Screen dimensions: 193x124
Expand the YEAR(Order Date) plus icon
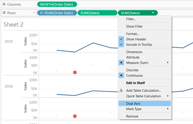(x=41, y=13)
